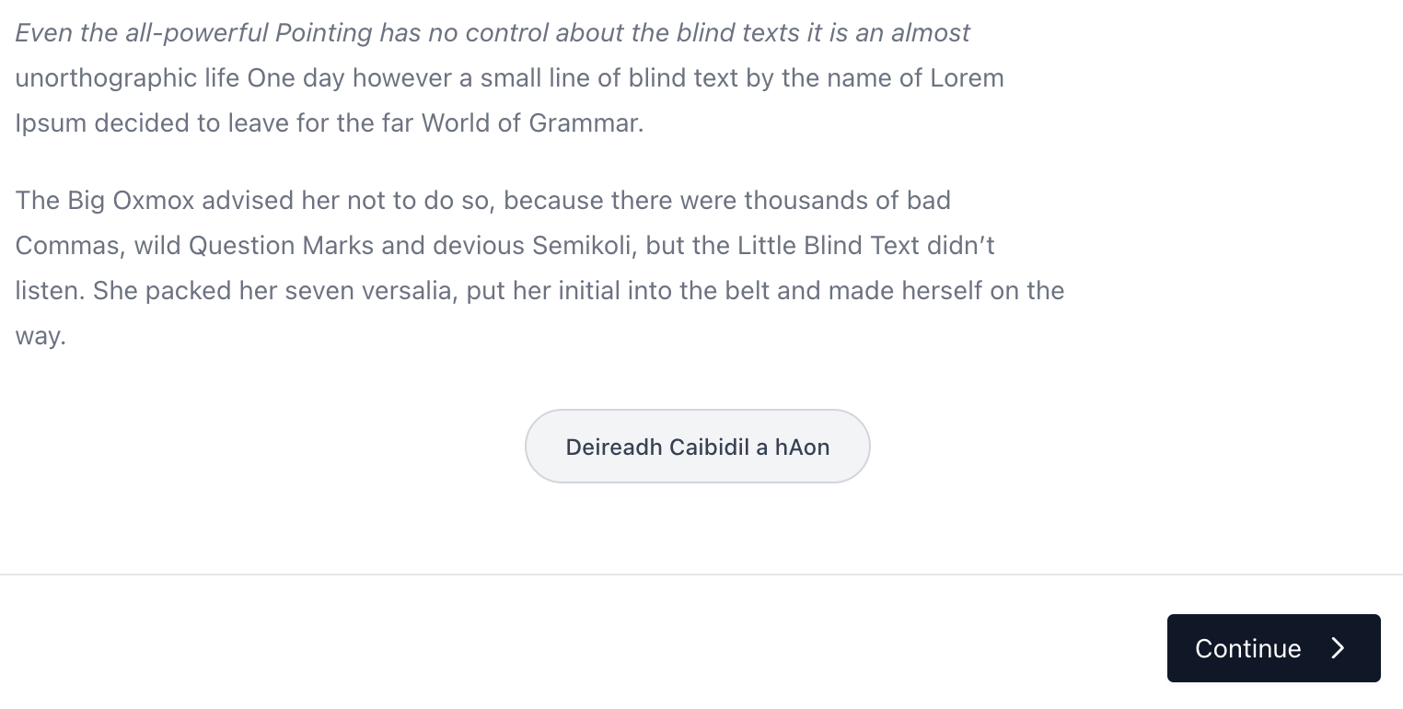Select the word Ipsum at the start of a line
This screenshot has height=709, width=1403.
52,122
